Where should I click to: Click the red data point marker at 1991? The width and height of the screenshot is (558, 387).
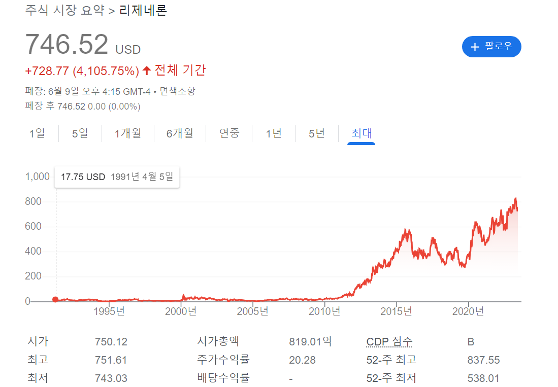(55, 300)
